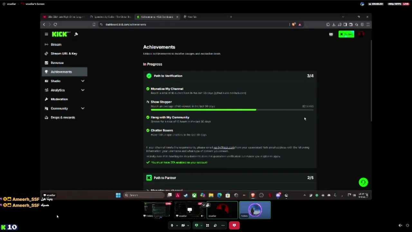412x232 pixels.
Task: Open Xbox app from the taskbar
Action: (194, 195)
